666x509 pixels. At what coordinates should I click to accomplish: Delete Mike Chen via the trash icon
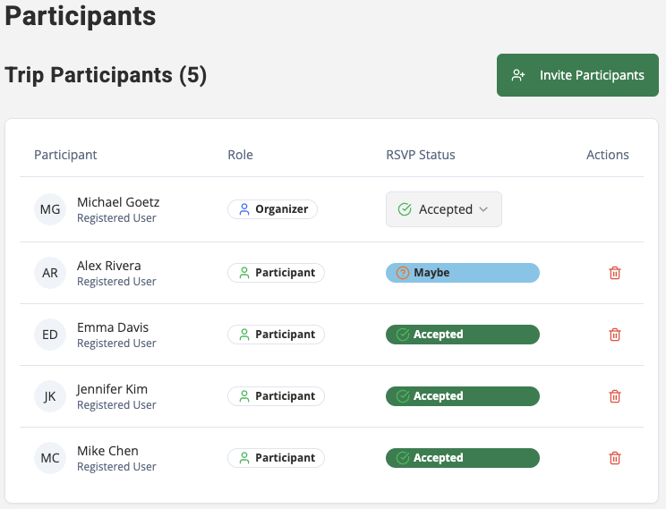pyautogui.click(x=615, y=458)
